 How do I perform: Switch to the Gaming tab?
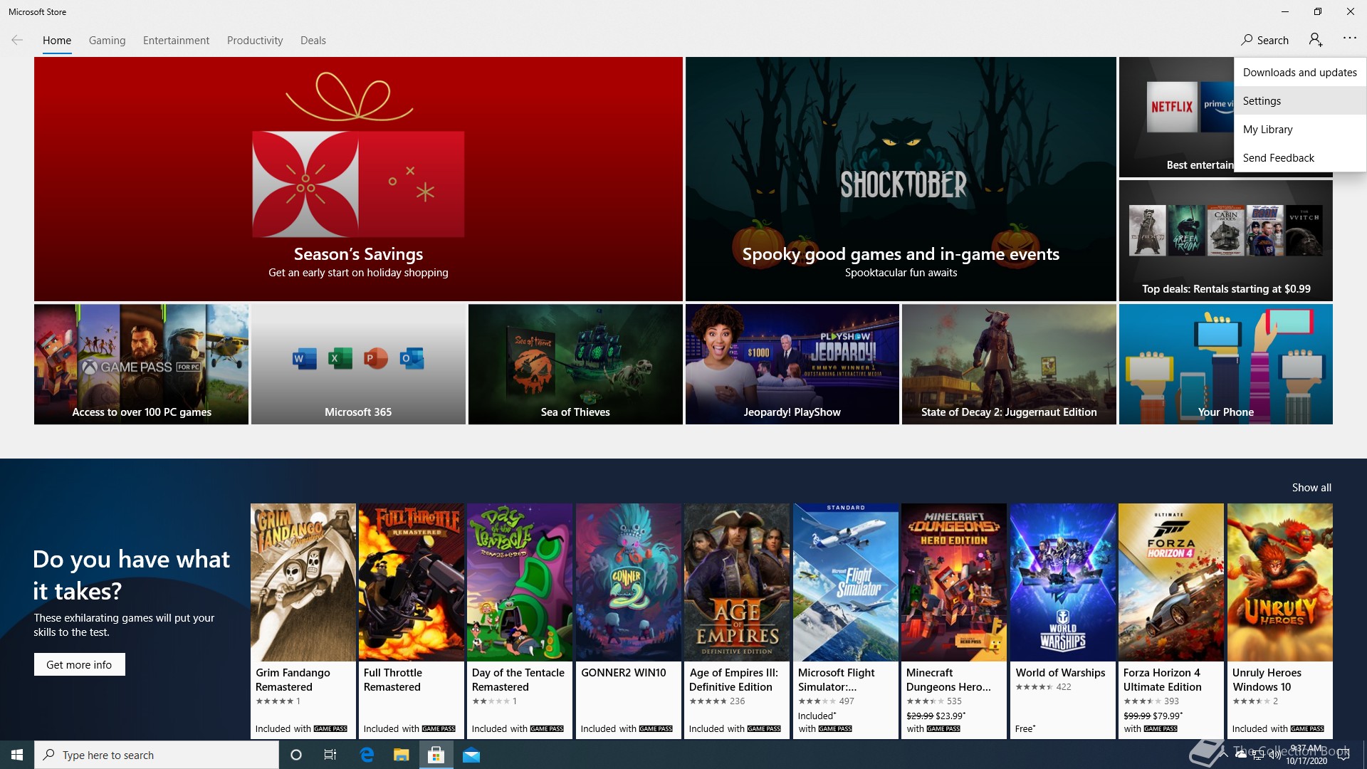pyautogui.click(x=107, y=41)
